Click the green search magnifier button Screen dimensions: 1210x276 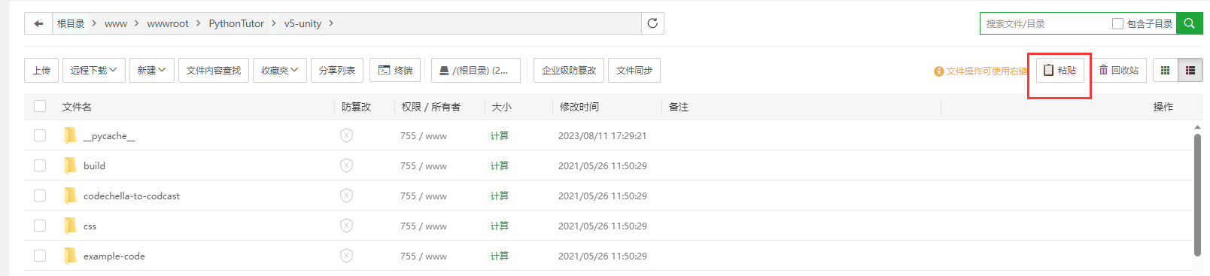pos(1190,23)
